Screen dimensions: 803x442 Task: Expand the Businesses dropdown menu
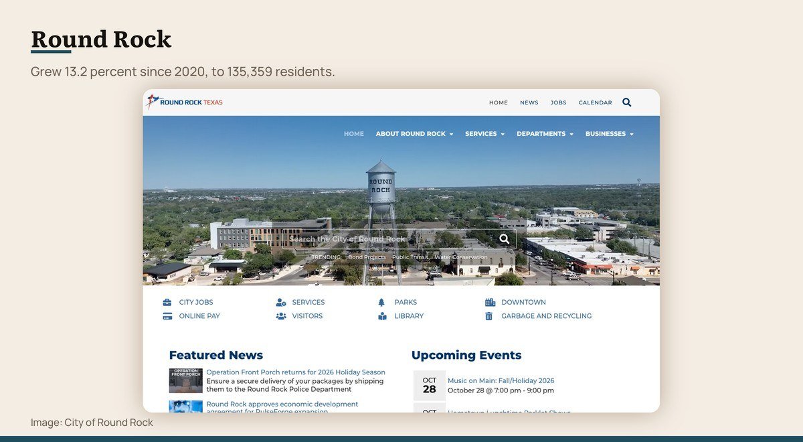[610, 134]
